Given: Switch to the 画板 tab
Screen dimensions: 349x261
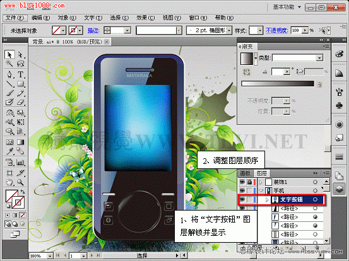Looking at the screenshot, I should (245, 173).
